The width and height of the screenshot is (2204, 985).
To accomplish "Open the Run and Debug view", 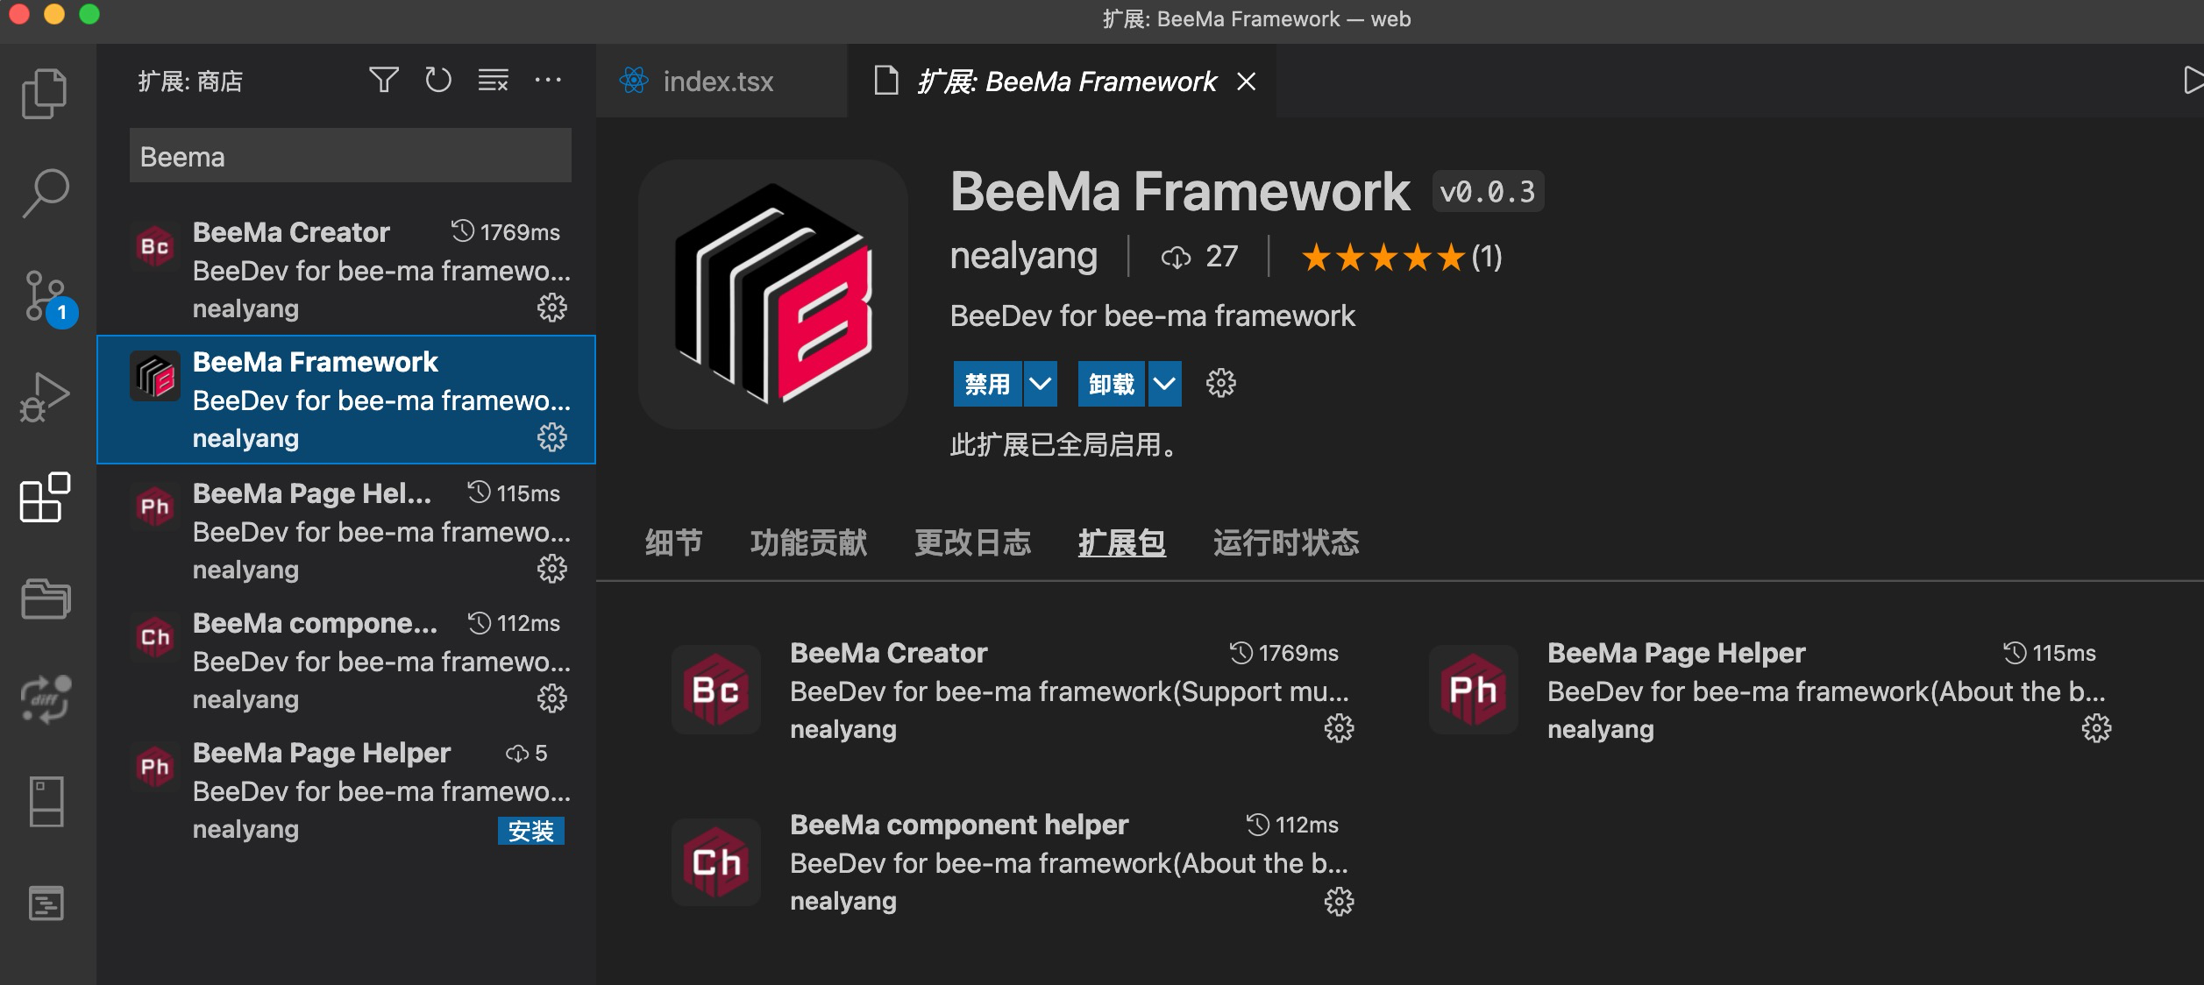I will click(44, 397).
